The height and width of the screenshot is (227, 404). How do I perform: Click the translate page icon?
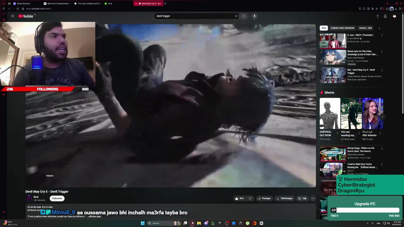point(372,9)
